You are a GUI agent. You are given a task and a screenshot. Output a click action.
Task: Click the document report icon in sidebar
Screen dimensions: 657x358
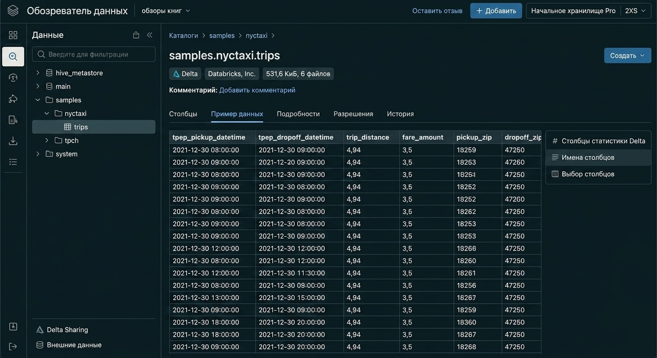point(13,120)
